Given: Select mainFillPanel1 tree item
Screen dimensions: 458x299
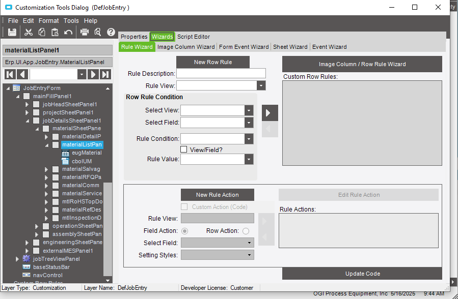Looking at the screenshot, I should pyautogui.click(x=52, y=96).
